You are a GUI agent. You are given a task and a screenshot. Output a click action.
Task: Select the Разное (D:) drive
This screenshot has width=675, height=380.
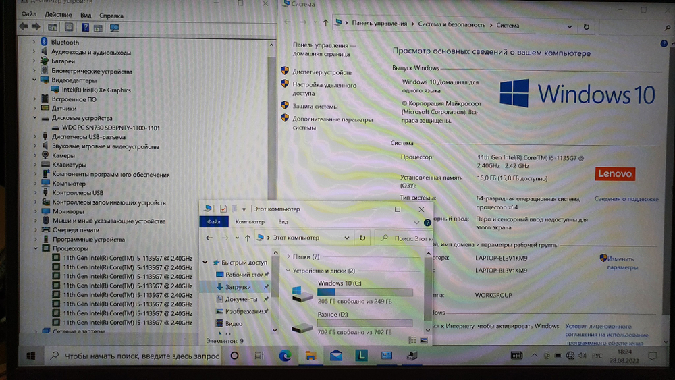tap(352, 323)
